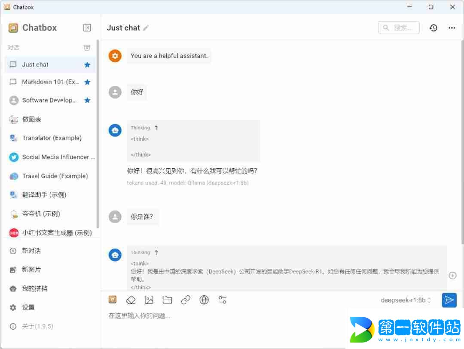Click the 你好 user message bubble

coord(137,92)
